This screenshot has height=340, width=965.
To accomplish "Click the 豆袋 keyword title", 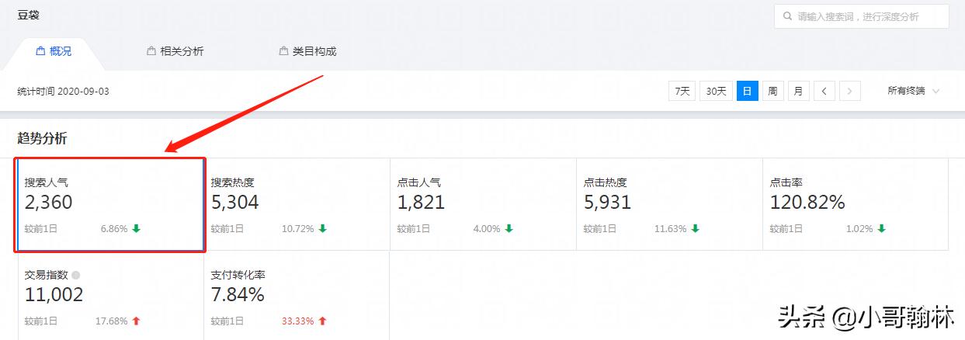I will 28,14.
